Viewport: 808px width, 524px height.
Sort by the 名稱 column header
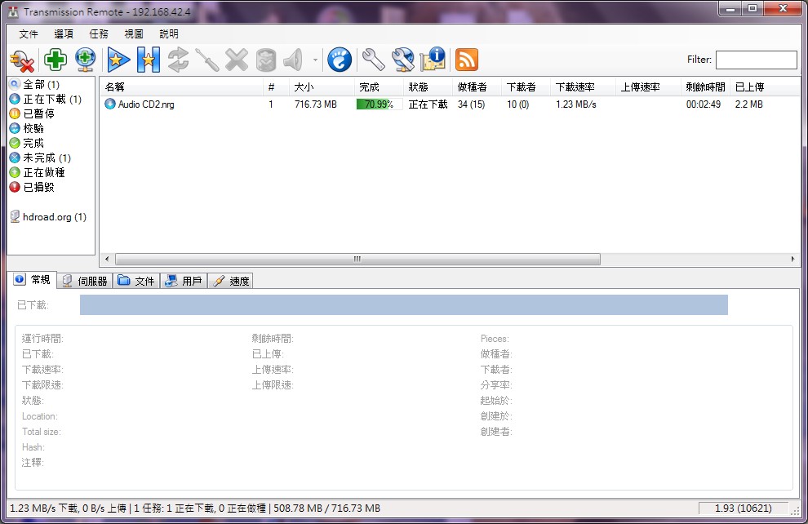click(181, 87)
